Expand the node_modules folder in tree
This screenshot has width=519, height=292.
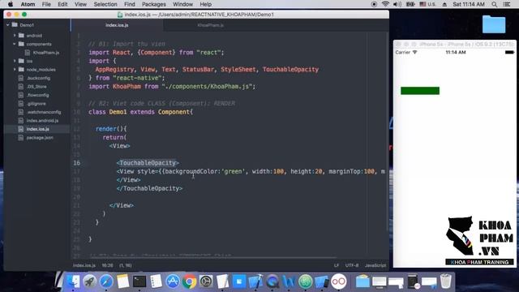pyautogui.click(x=15, y=69)
